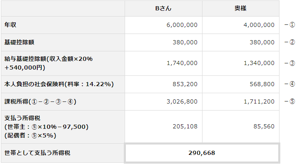The height and width of the screenshot is (164, 301).
Task: Click the 社会保険料 14.22% row label
Action: pyautogui.click(x=59, y=84)
